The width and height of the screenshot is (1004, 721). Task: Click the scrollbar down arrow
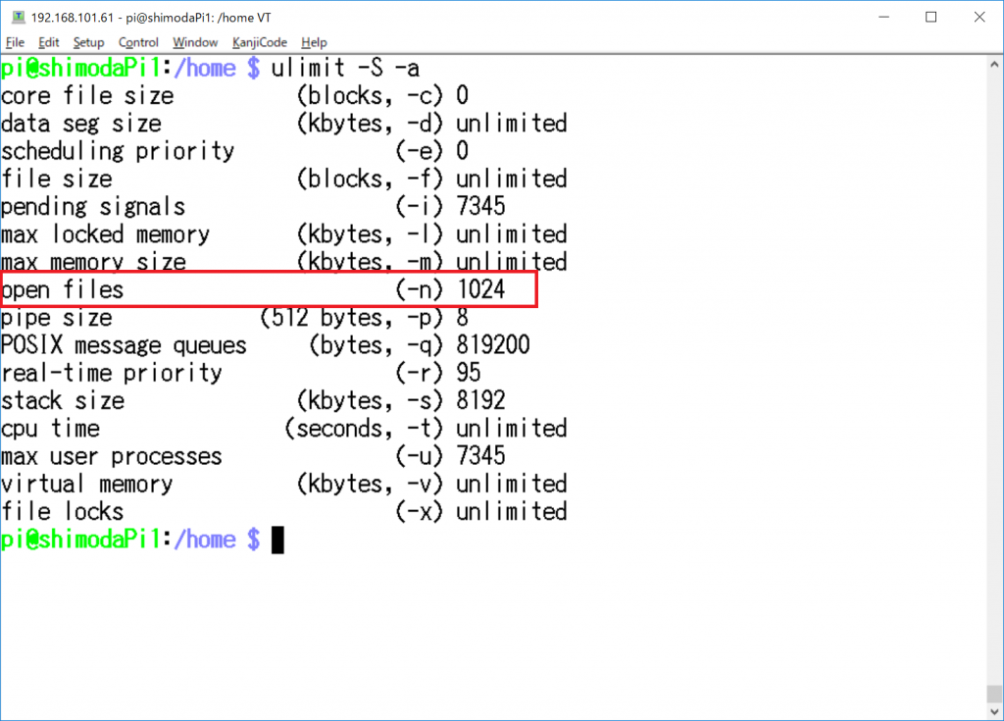[x=994, y=711]
